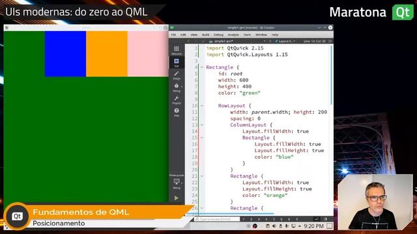Click the microphone icon in the system tray
The width and height of the screenshot is (417, 234).
pos(287,226)
